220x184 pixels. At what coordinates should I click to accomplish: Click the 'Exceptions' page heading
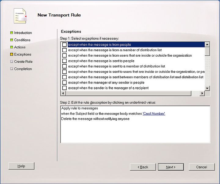click(71, 31)
